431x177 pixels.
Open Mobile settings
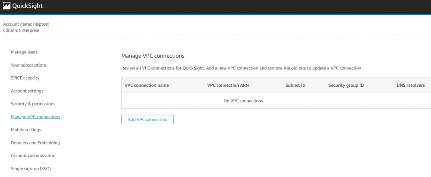(x=26, y=130)
